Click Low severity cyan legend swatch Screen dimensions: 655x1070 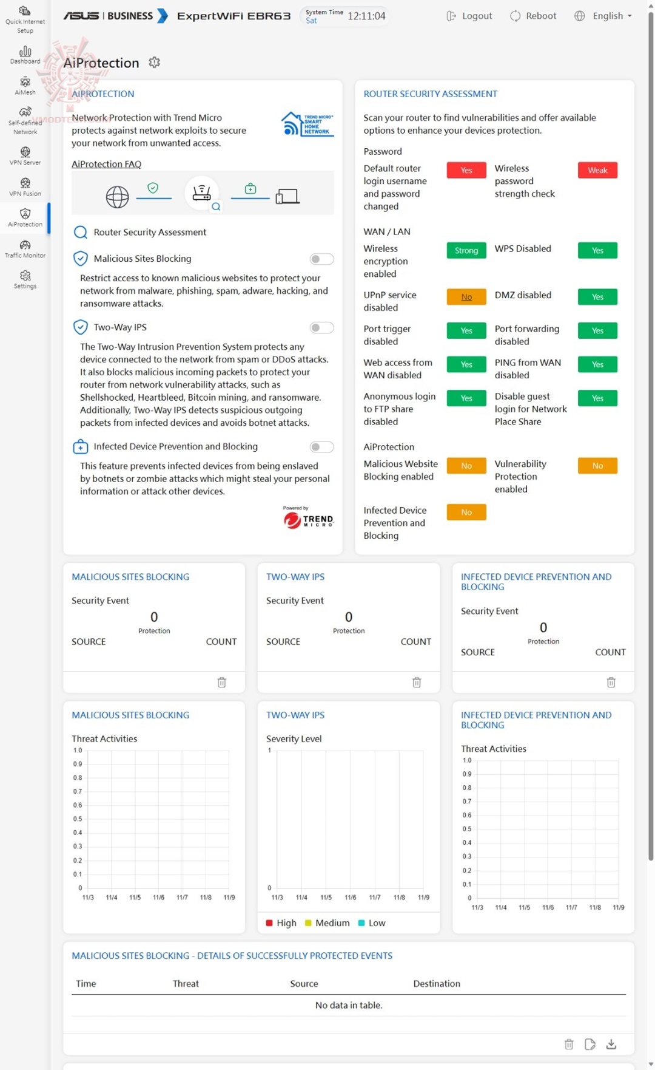361,923
